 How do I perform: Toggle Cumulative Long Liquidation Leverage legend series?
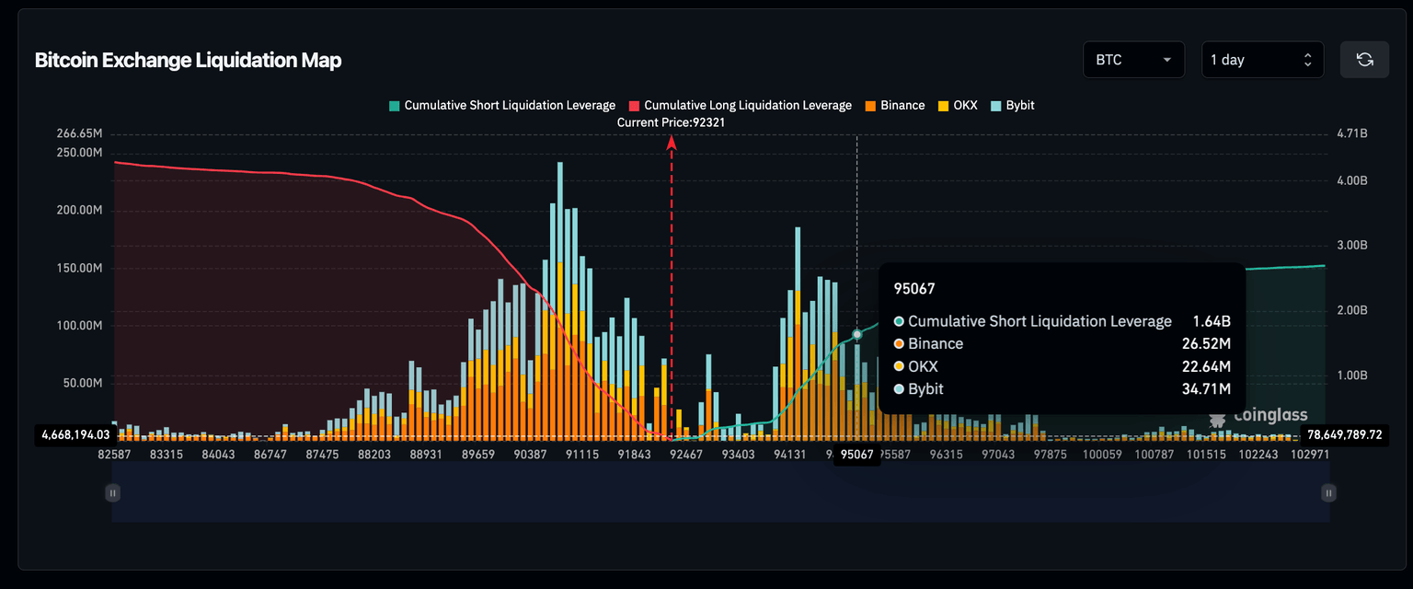click(x=740, y=106)
